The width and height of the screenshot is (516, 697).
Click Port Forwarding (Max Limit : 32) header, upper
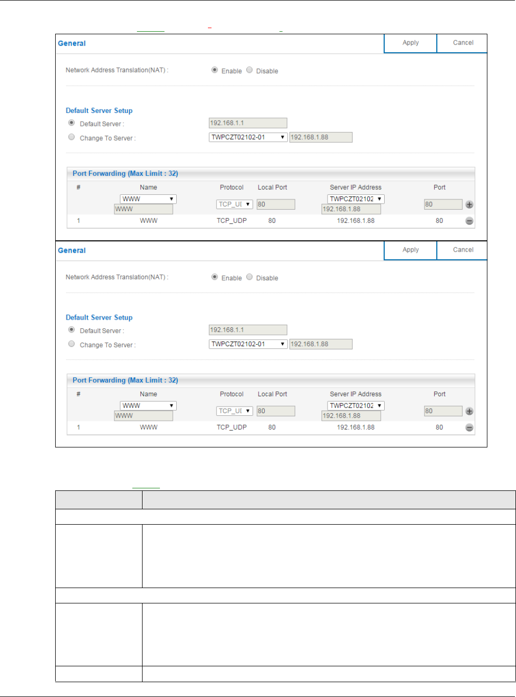tap(125, 173)
